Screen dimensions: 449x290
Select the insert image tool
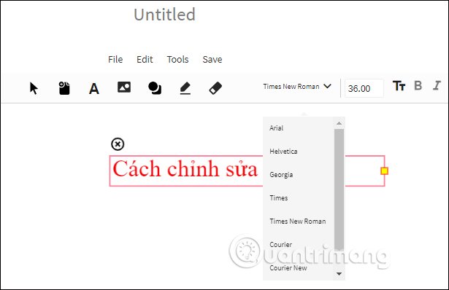[124, 87]
